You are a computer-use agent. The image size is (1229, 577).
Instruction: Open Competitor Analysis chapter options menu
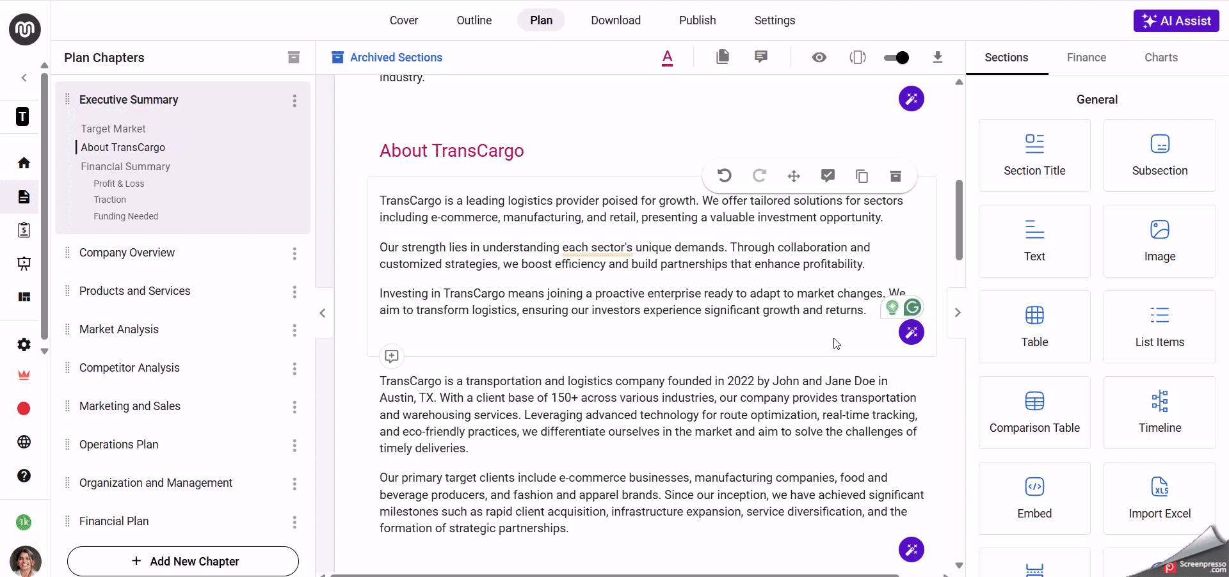tap(294, 368)
